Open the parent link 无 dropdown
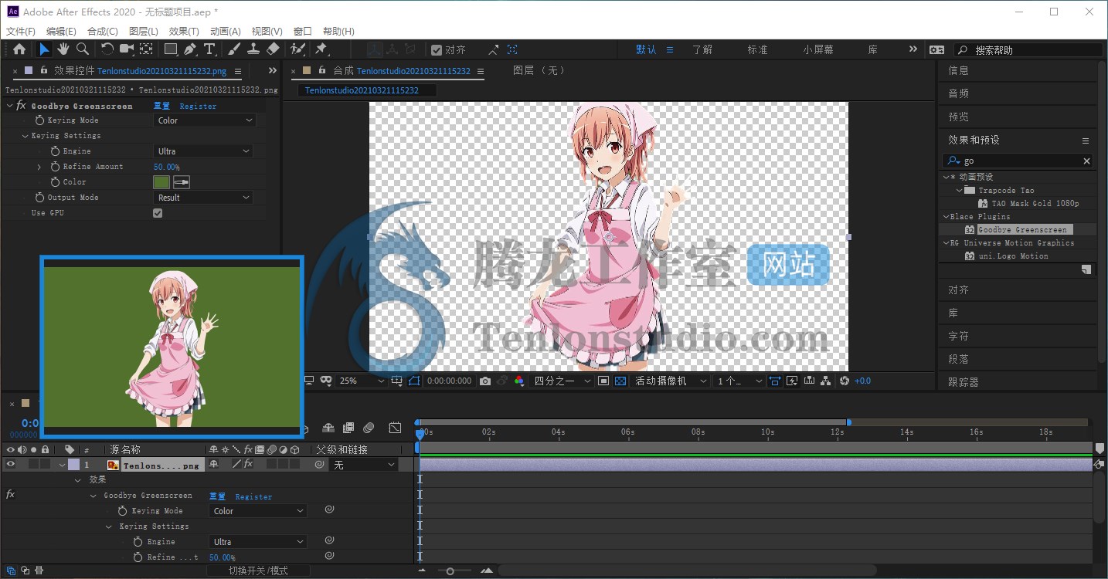The width and height of the screenshot is (1108, 579). click(363, 465)
